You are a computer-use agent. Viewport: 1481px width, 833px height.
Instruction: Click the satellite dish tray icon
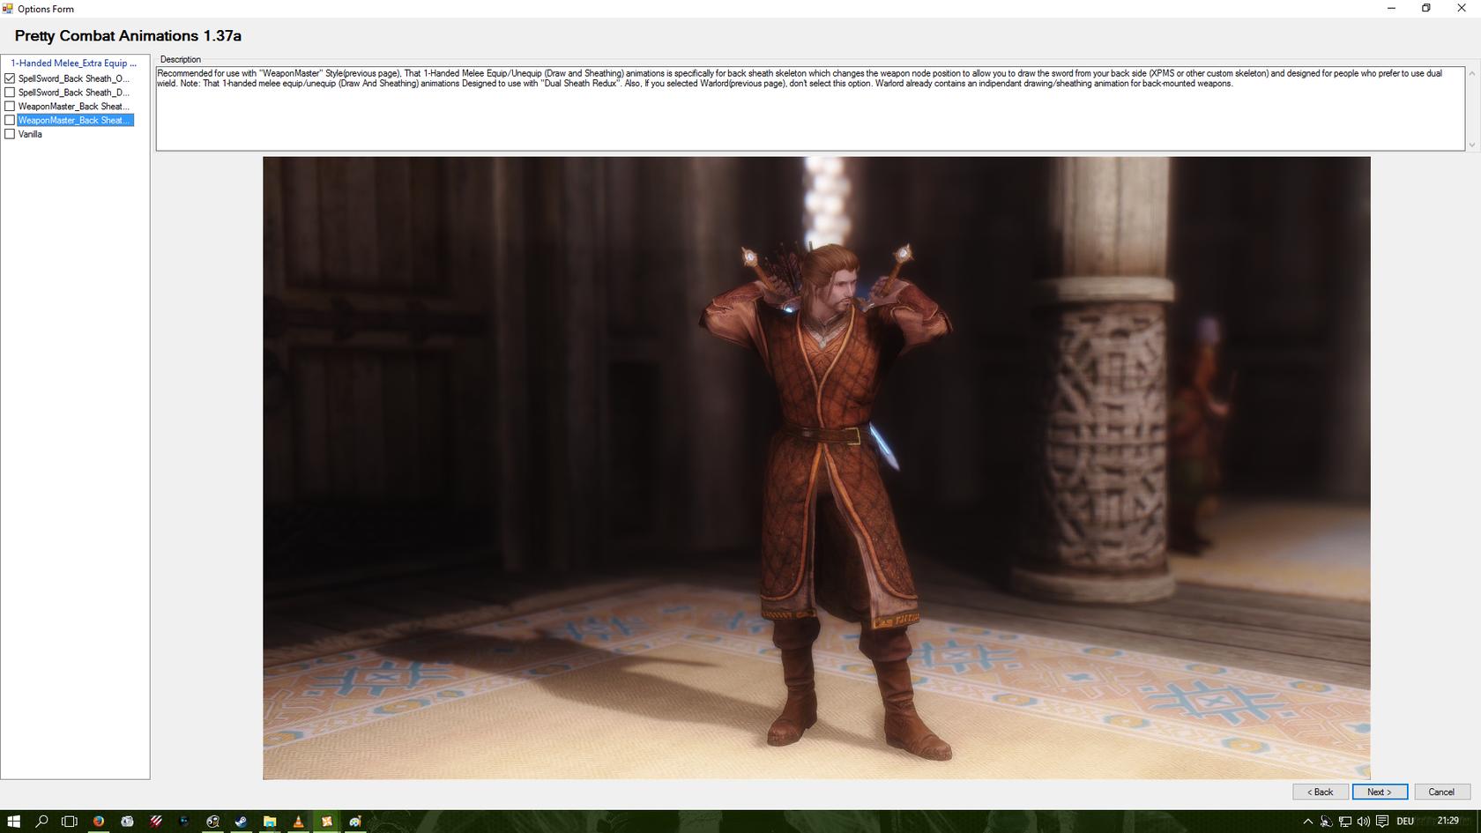pos(1326,822)
